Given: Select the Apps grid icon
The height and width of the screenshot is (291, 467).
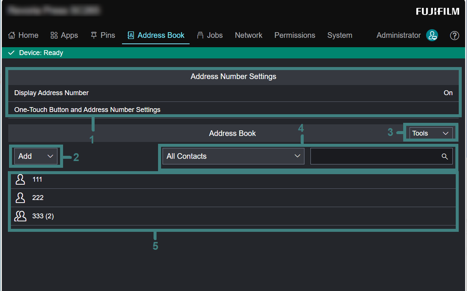Looking at the screenshot, I should 53,35.
